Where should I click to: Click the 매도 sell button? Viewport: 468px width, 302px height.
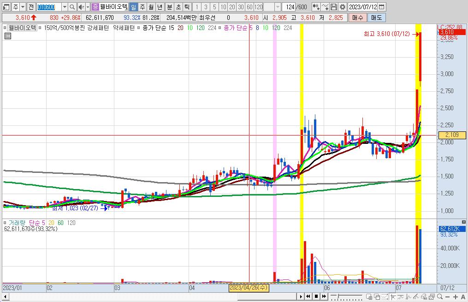pos(376,18)
